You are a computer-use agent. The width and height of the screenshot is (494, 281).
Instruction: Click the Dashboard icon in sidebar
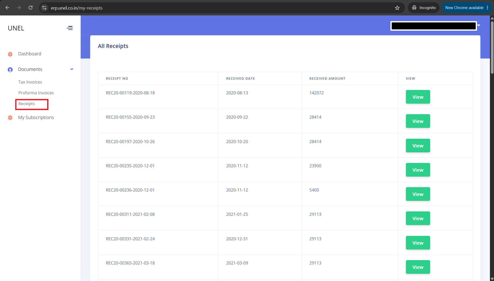10,54
